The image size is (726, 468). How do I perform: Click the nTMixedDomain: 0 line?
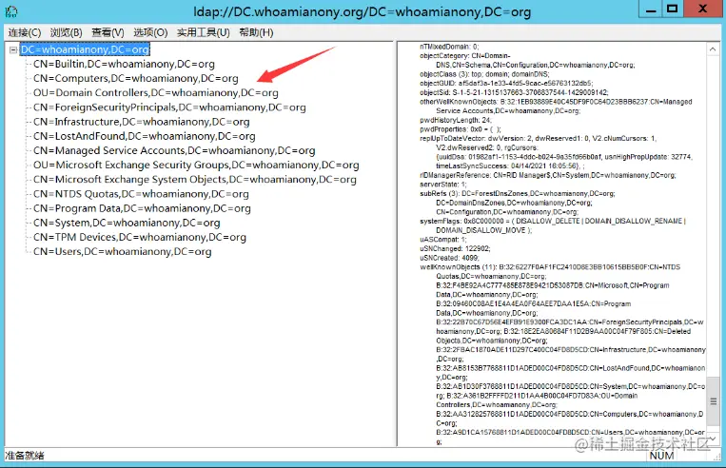[449, 47]
